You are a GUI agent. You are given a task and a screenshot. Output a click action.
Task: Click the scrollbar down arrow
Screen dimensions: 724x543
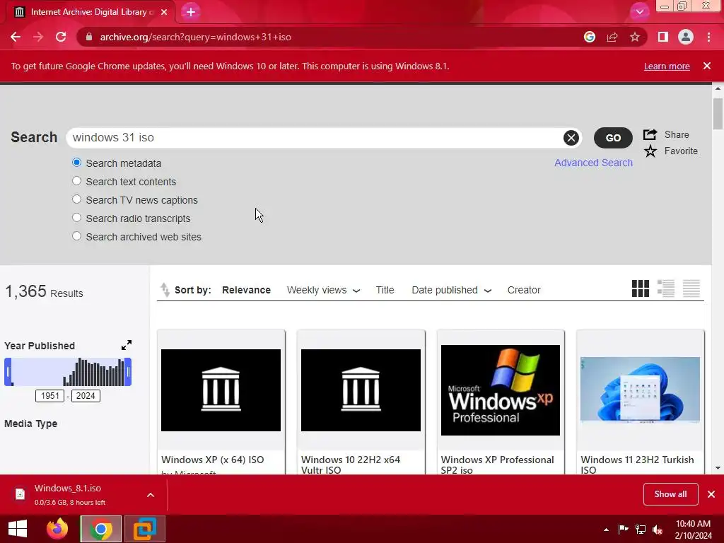pyautogui.click(x=718, y=468)
